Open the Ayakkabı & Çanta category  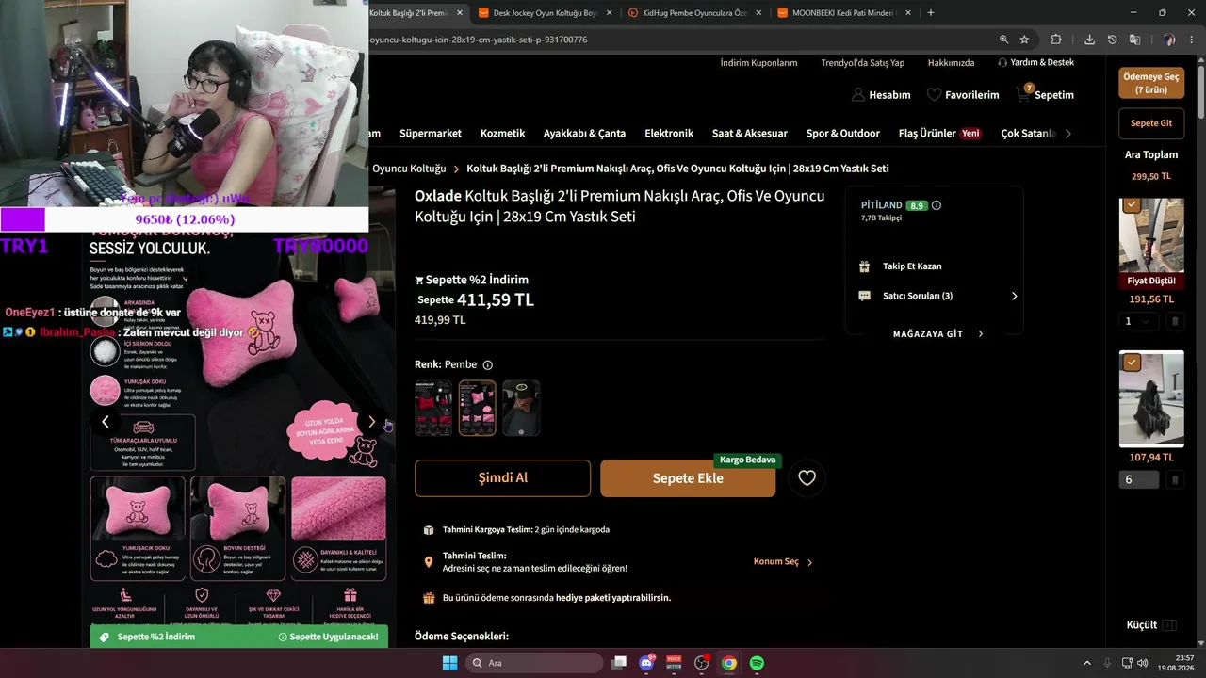(x=584, y=134)
